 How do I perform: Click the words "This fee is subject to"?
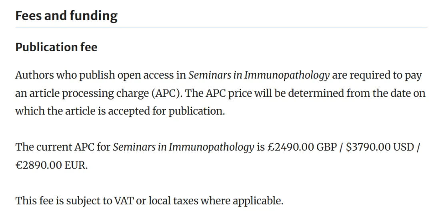click(63, 201)
